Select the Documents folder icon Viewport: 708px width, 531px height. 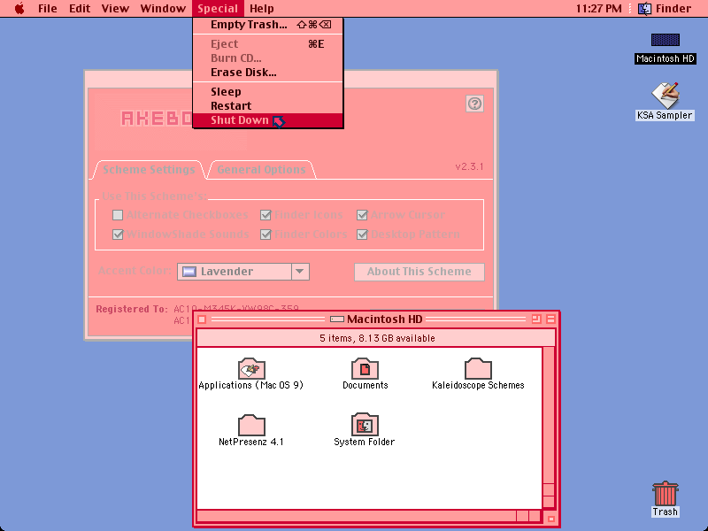click(365, 368)
